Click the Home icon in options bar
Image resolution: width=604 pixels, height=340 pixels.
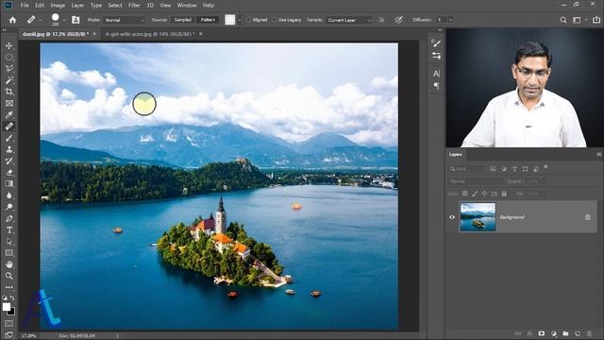(x=12, y=20)
